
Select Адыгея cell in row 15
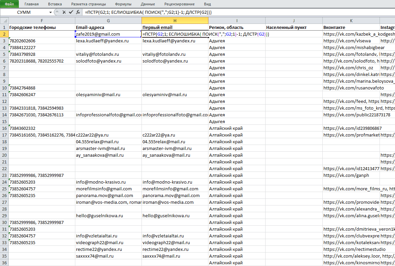pos(237,121)
